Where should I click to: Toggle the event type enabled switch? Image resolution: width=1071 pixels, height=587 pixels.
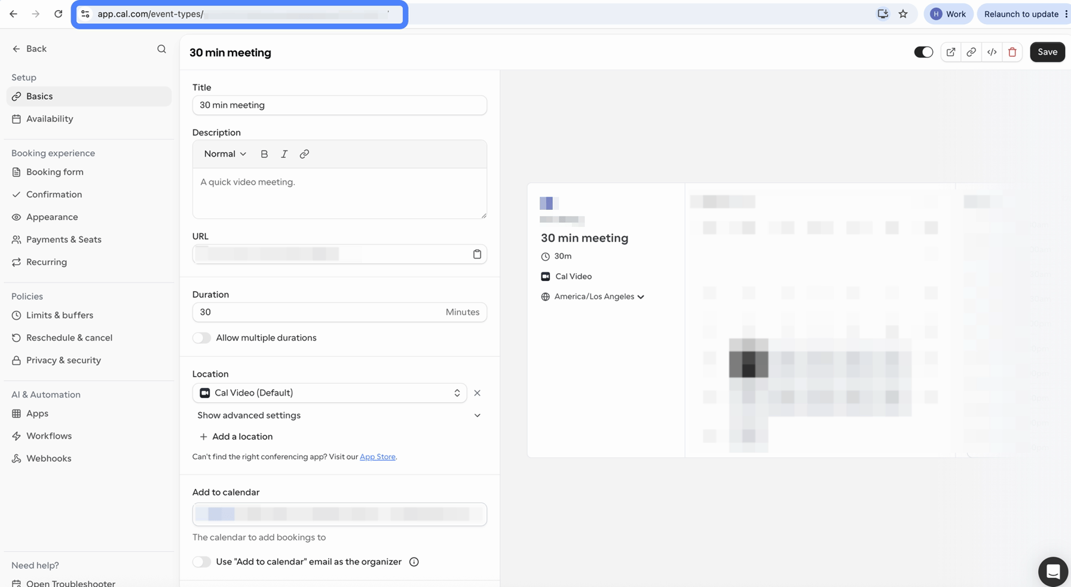pyautogui.click(x=923, y=52)
